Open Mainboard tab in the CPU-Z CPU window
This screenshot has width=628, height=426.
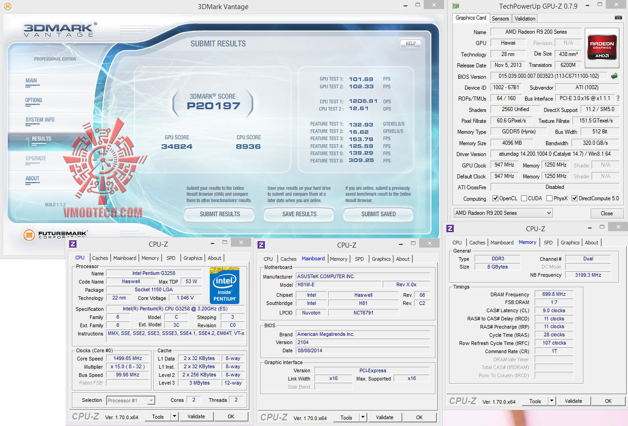125,258
